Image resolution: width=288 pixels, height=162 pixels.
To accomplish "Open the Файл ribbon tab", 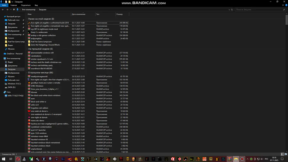I will point(4,5).
